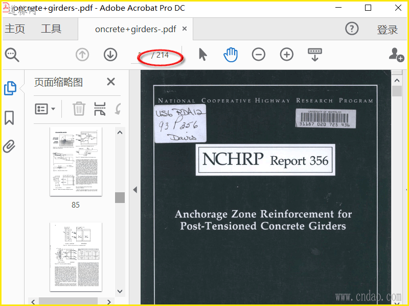The image size is (409, 306).
Task: Minimize the Acrobat window
Action: point(338,8)
